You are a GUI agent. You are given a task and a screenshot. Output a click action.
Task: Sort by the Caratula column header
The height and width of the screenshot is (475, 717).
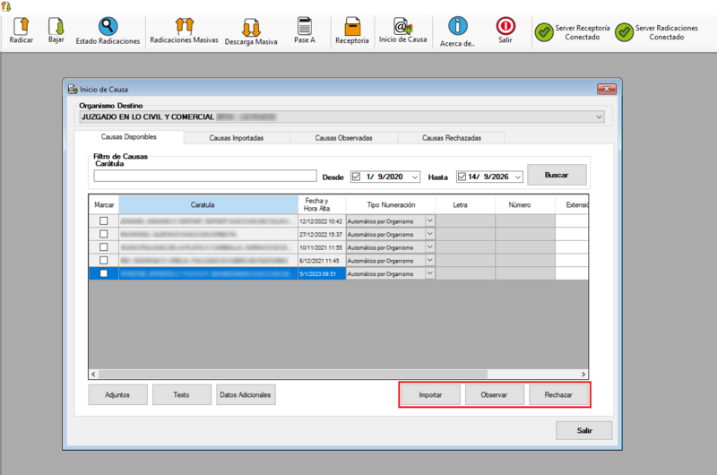pyautogui.click(x=208, y=204)
